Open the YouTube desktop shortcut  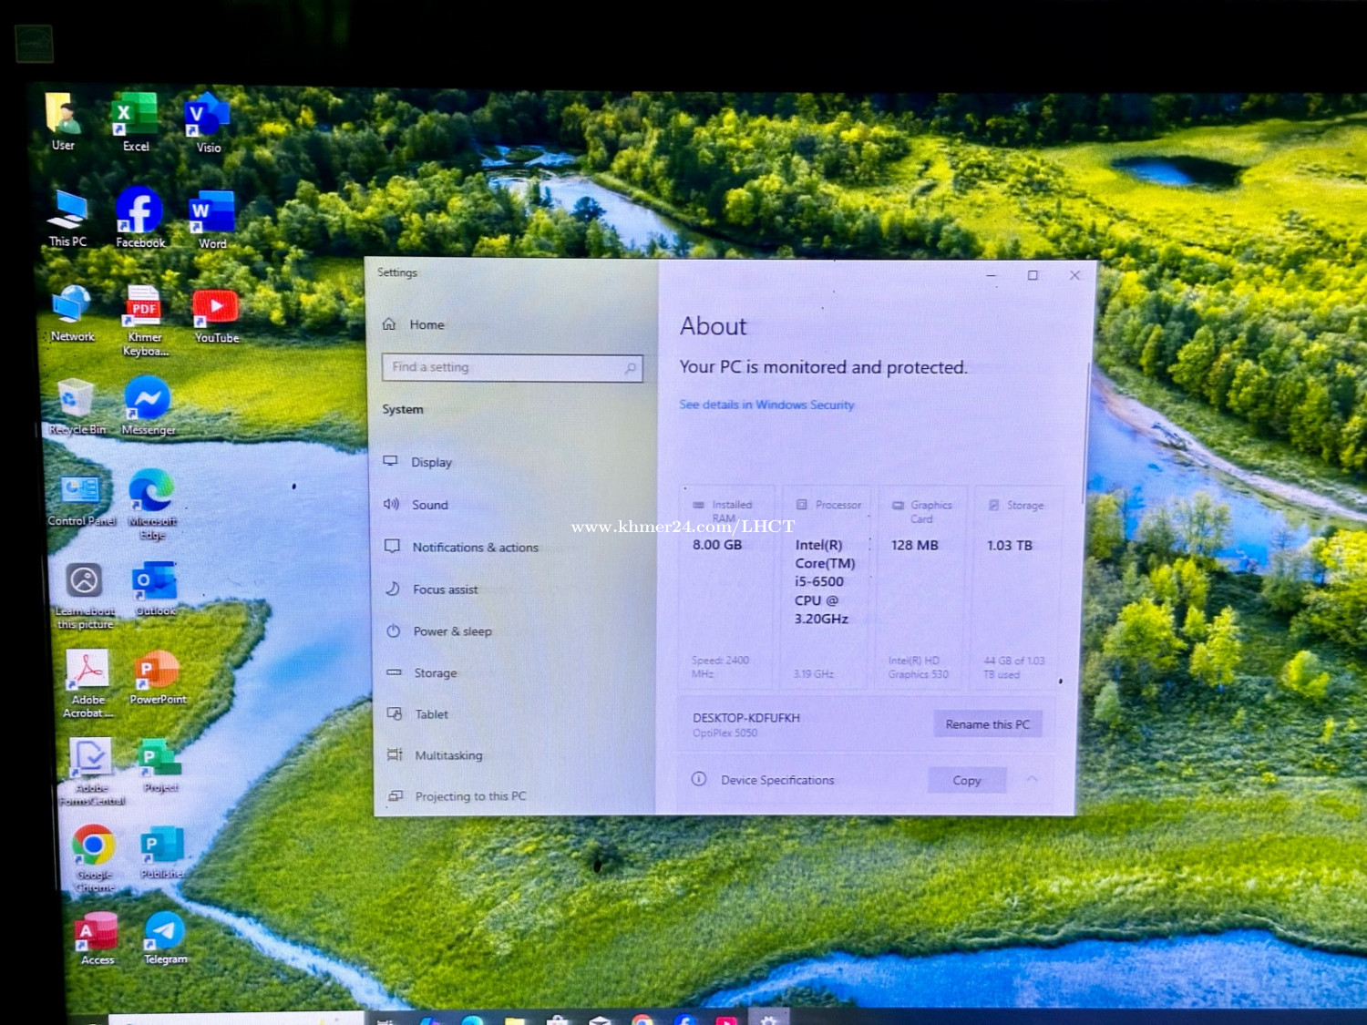[x=216, y=310]
